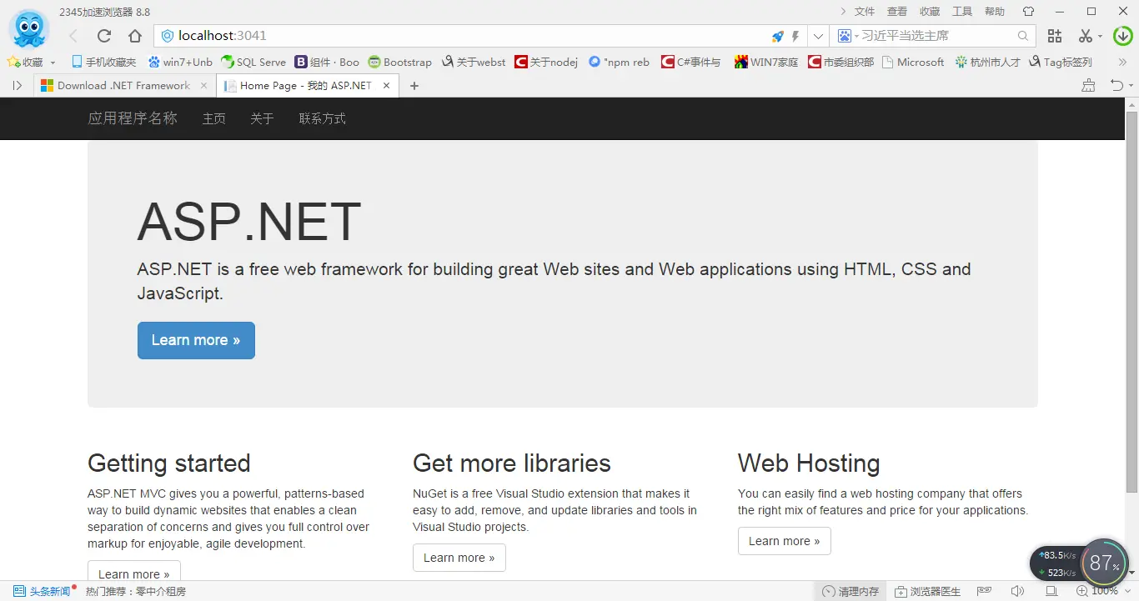This screenshot has height=601, width=1139.
Task: Show more bookmarks with the double chevron
Action: tap(1122, 62)
